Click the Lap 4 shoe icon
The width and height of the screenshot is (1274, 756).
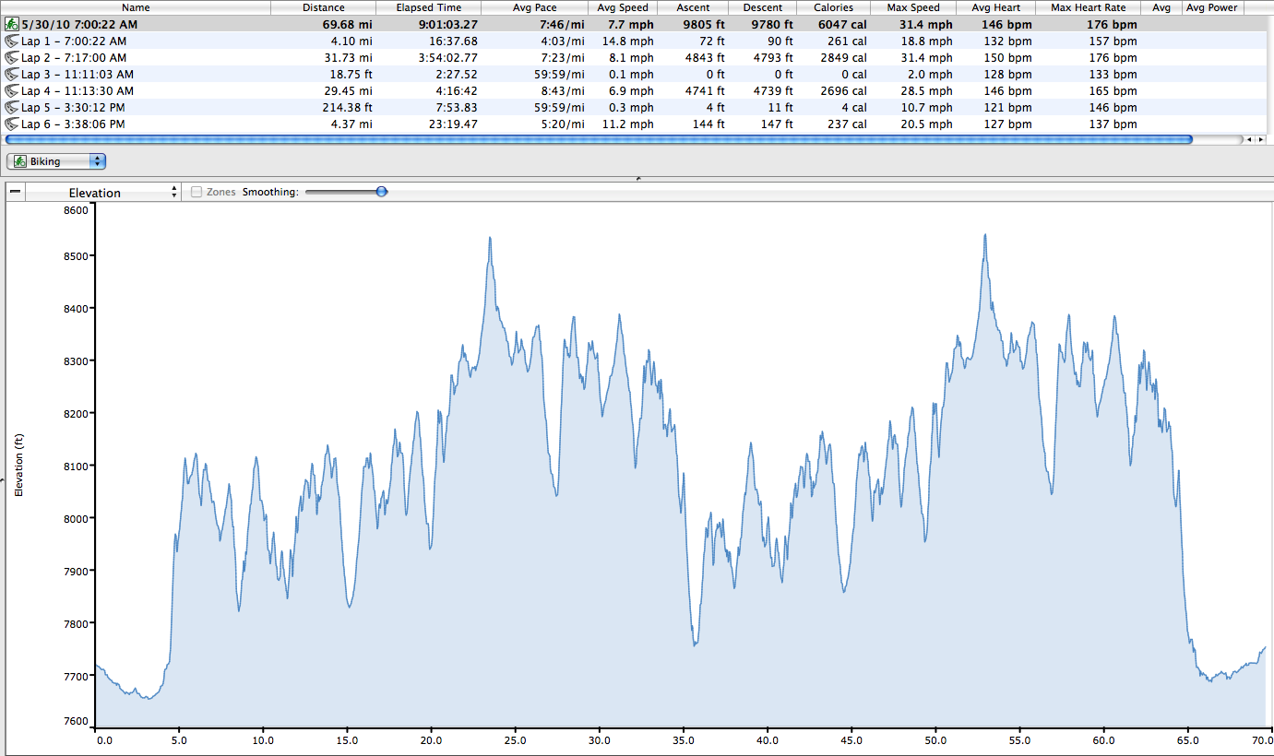[12, 91]
